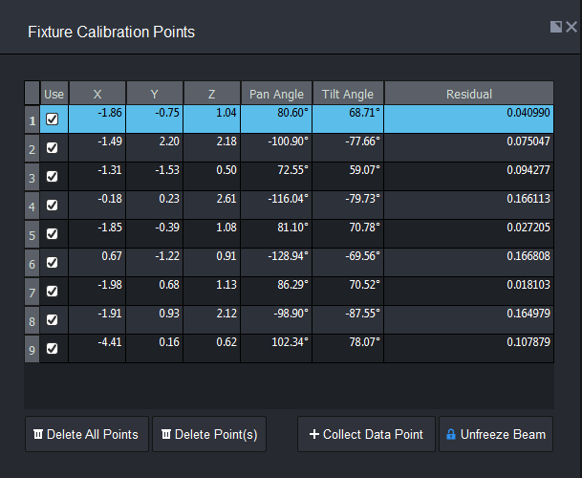Click the Tilt Angle column header
582x478 pixels.
[348, 94]
